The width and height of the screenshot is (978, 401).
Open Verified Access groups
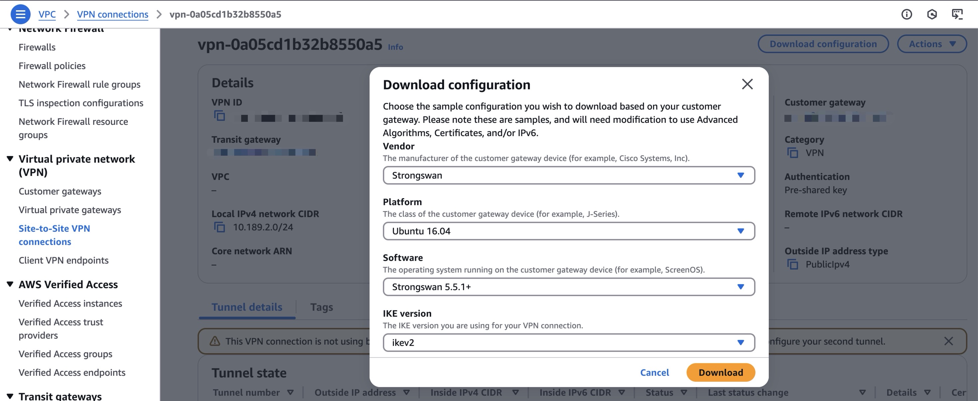click(x=65, y=354)
